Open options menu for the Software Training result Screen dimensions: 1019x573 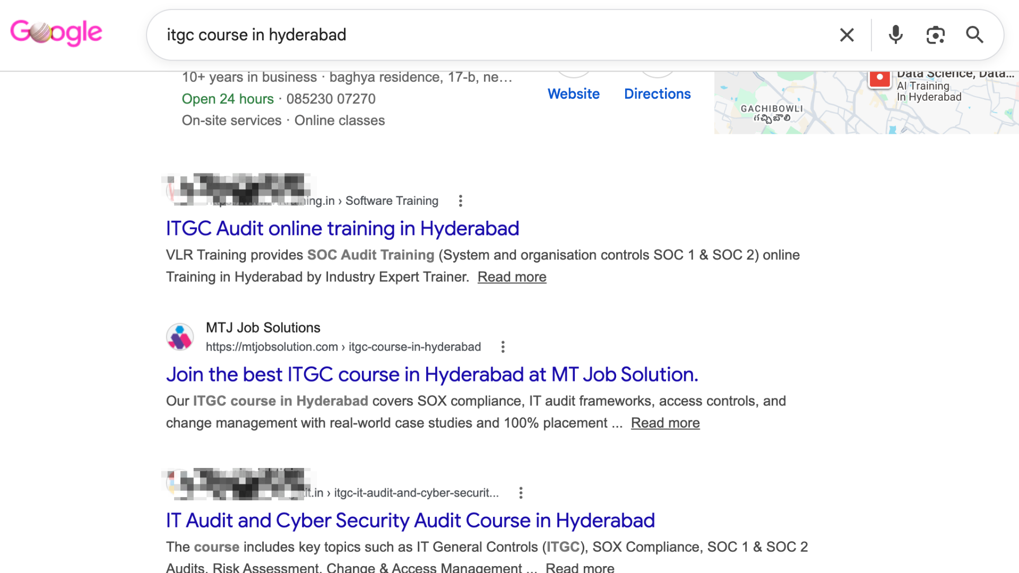pos(460,201)
